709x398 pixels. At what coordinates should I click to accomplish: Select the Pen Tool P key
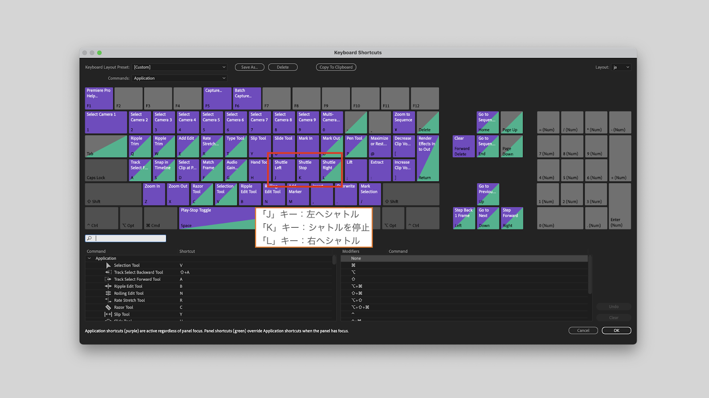click(x=356, y=146)
